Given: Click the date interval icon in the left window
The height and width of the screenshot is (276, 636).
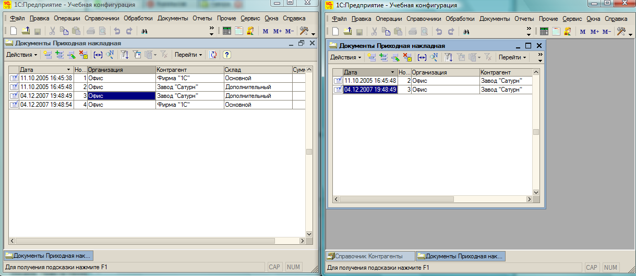Looking at the screenshot, I should (98, 55).
